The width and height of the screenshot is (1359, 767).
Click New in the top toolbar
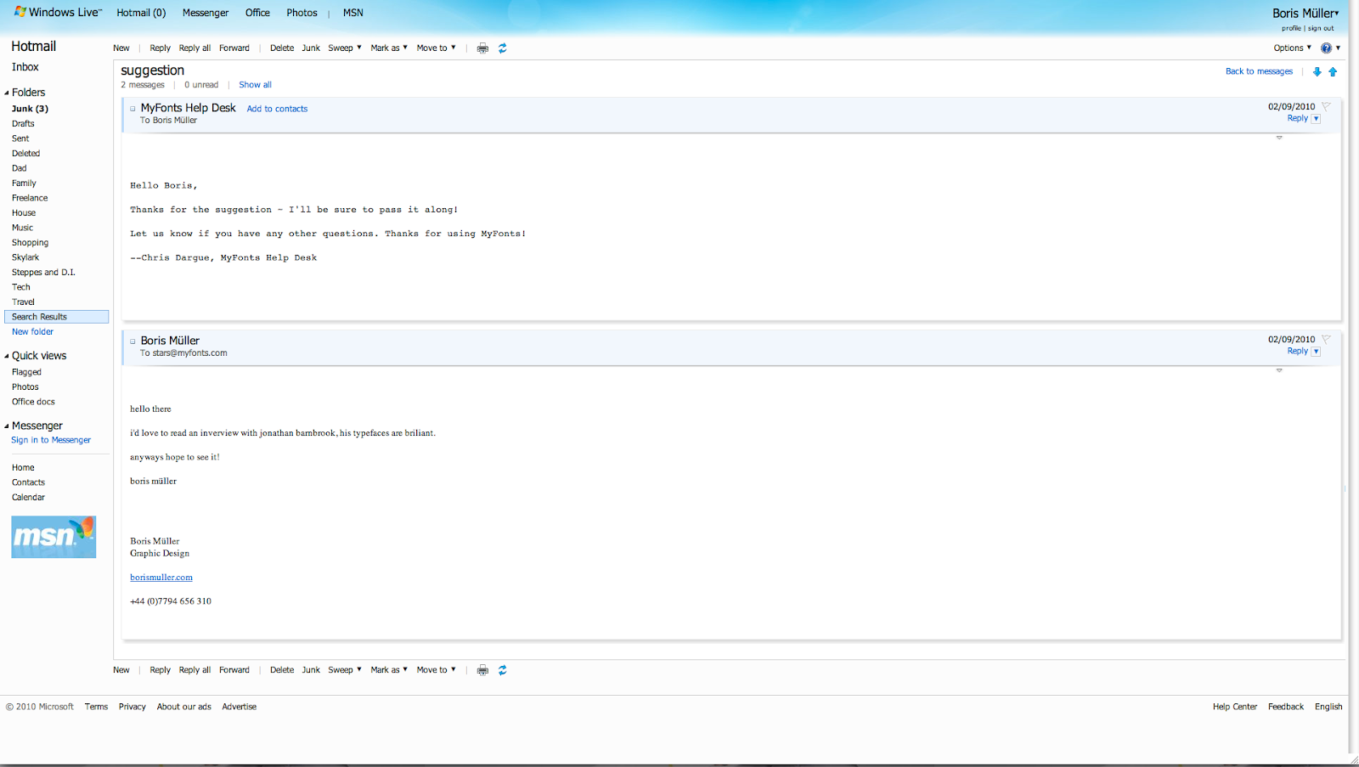point(121,48)
